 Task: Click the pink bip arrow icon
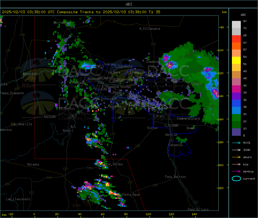236,164
